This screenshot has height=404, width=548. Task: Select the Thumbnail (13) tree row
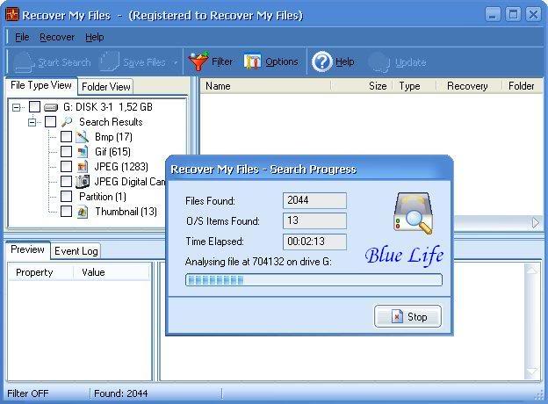click(x=126, y=212)
